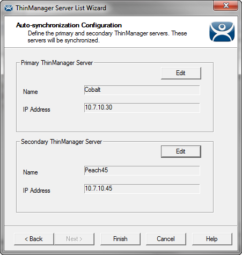Viewport: 242px width, 255px height.
Task: Select the secondary Name field showing Peach45
Action: click(142, 170)
